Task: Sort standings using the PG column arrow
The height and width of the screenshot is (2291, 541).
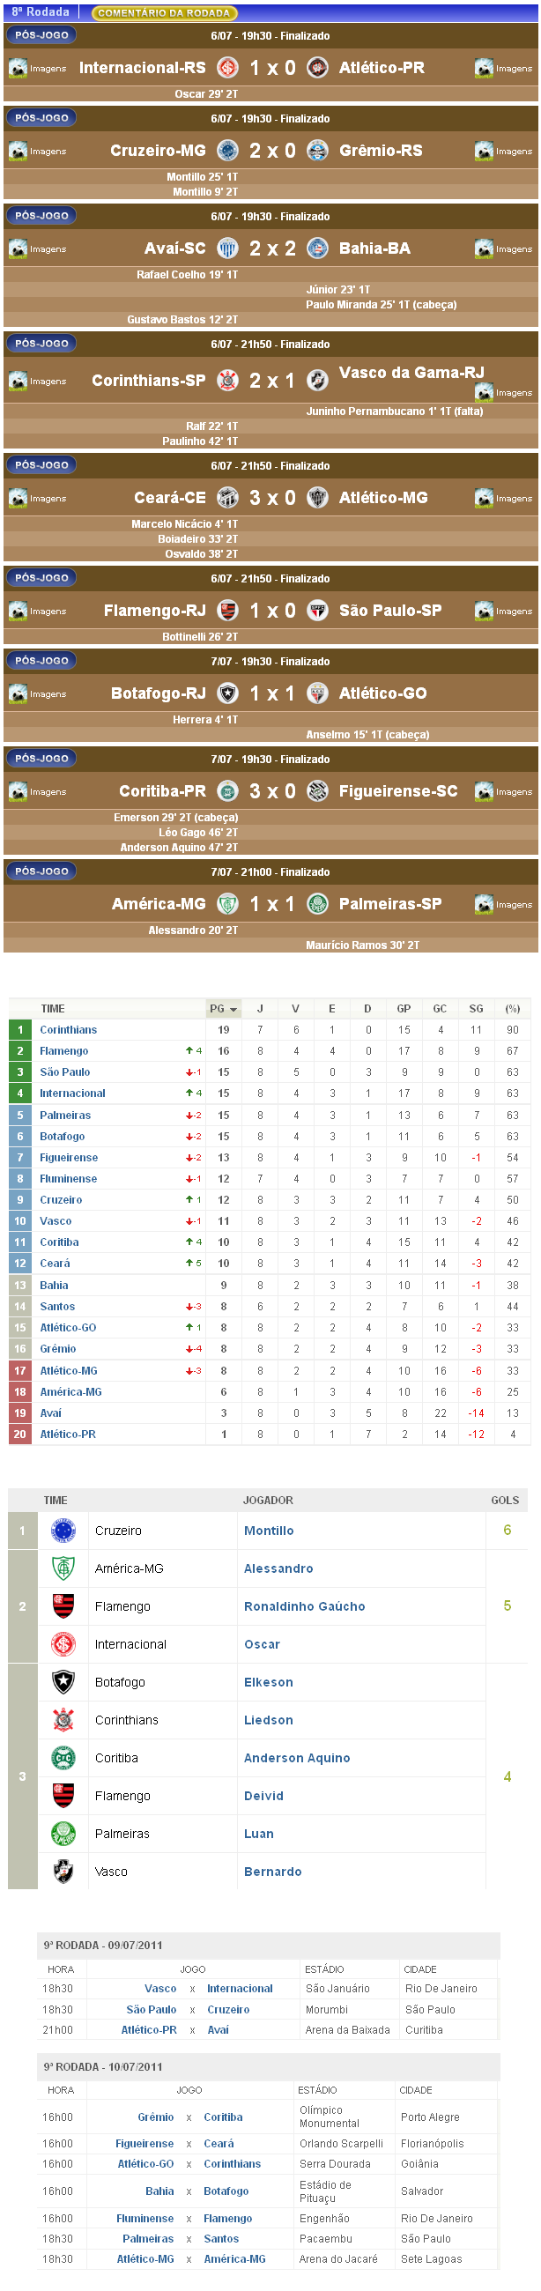Action: click(x=234, y=1010)
